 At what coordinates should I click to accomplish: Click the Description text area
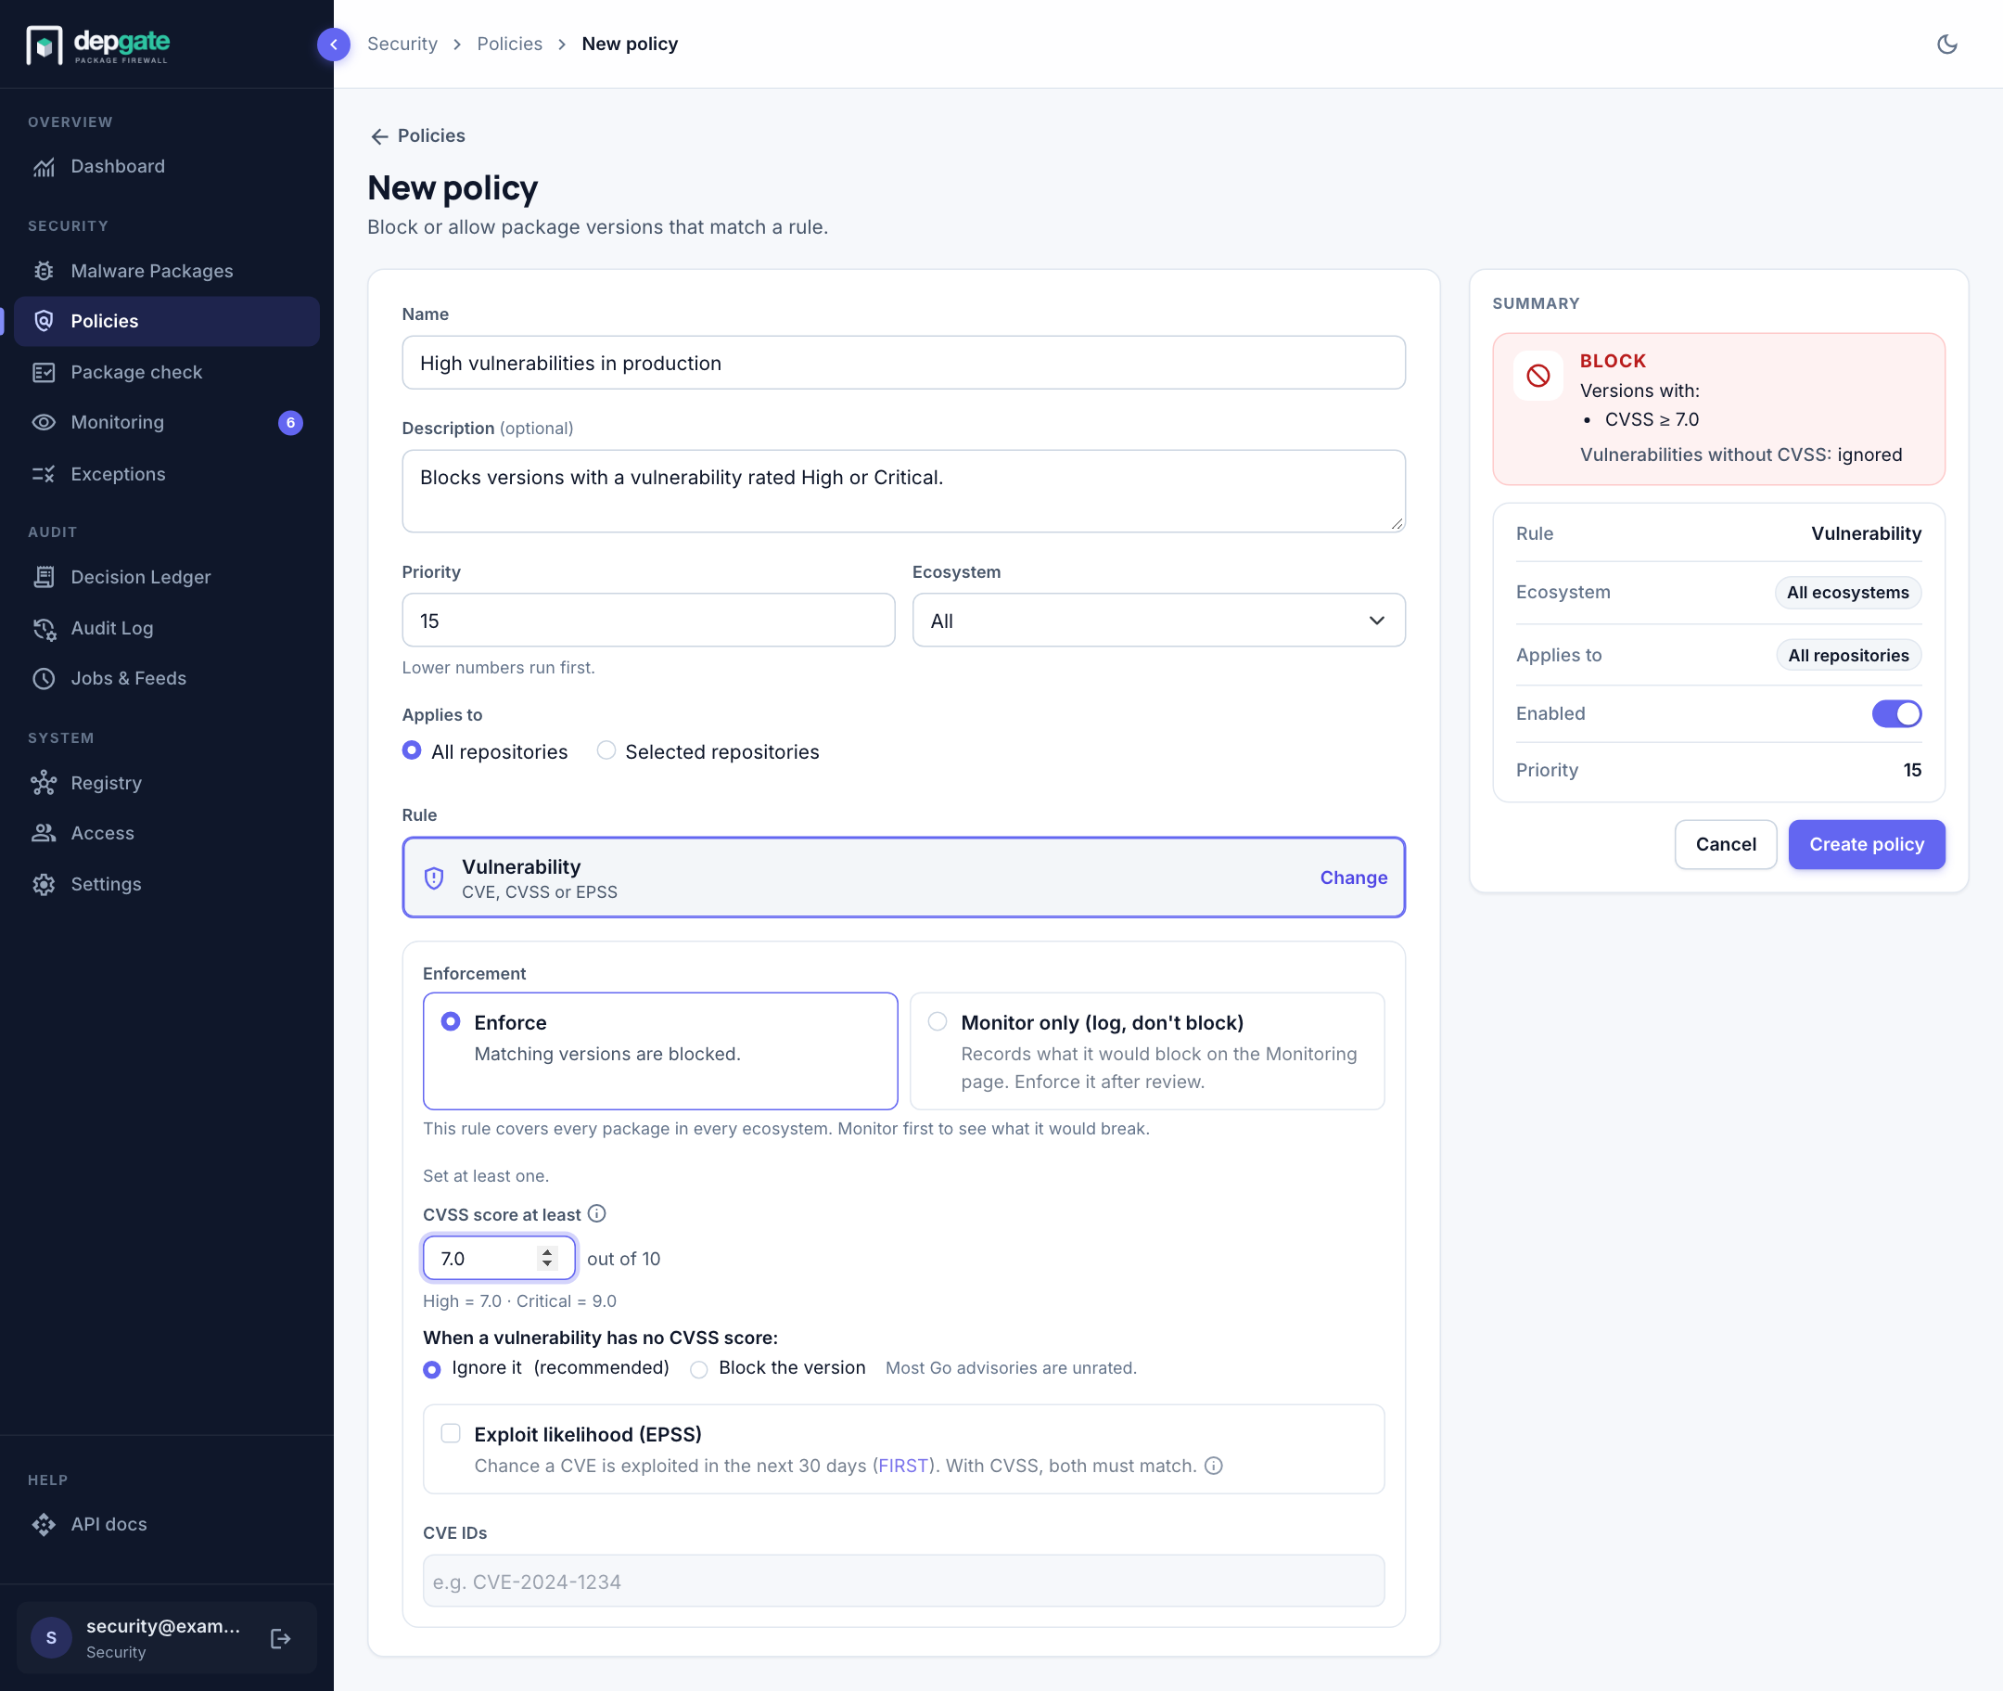pos(903,491)
